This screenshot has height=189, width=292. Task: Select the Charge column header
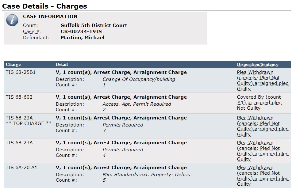(13, 64)
